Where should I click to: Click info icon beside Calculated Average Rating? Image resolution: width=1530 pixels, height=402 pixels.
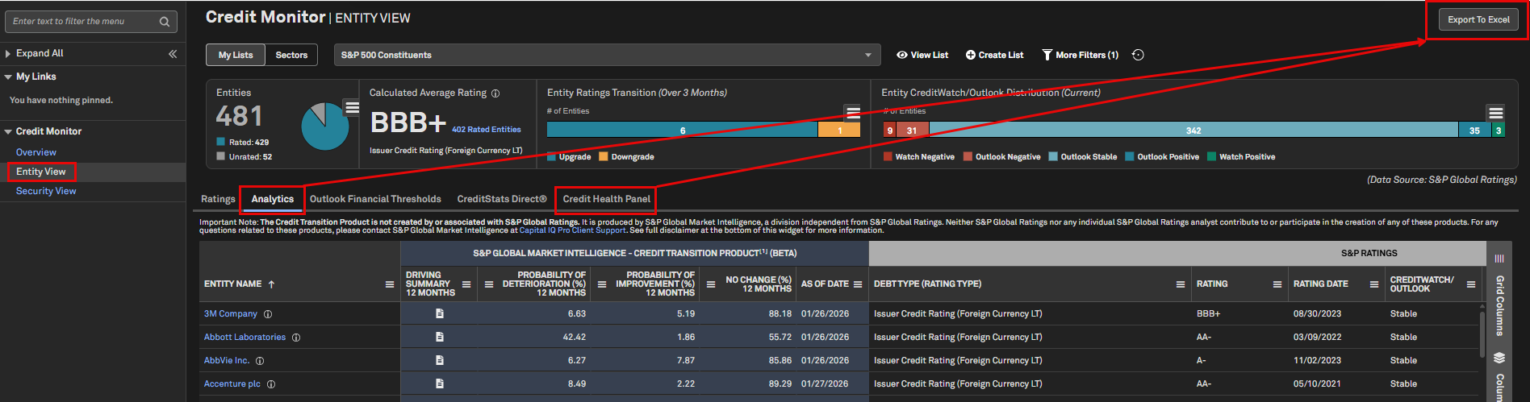pyautogui.click(x=495, y=93)
